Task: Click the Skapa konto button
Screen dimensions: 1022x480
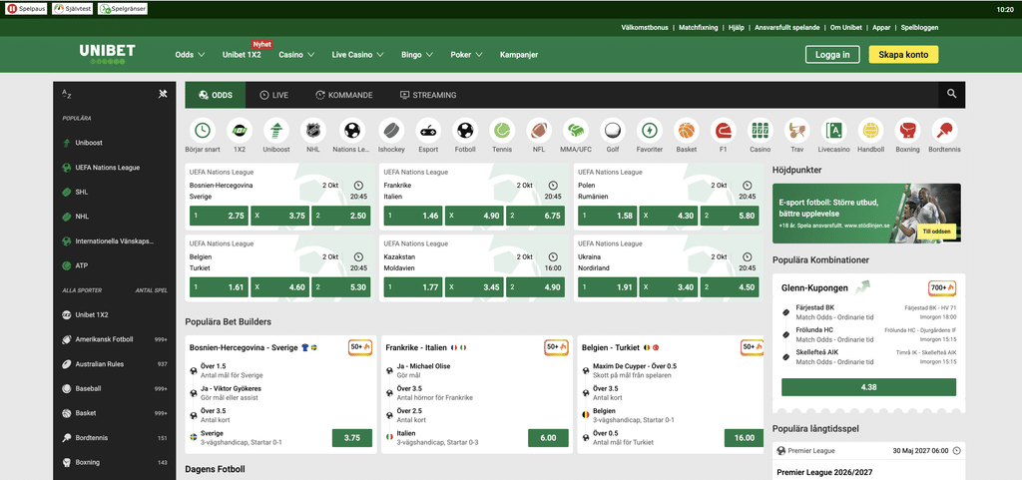Action: pyautogui.click(x=903, y=55)
